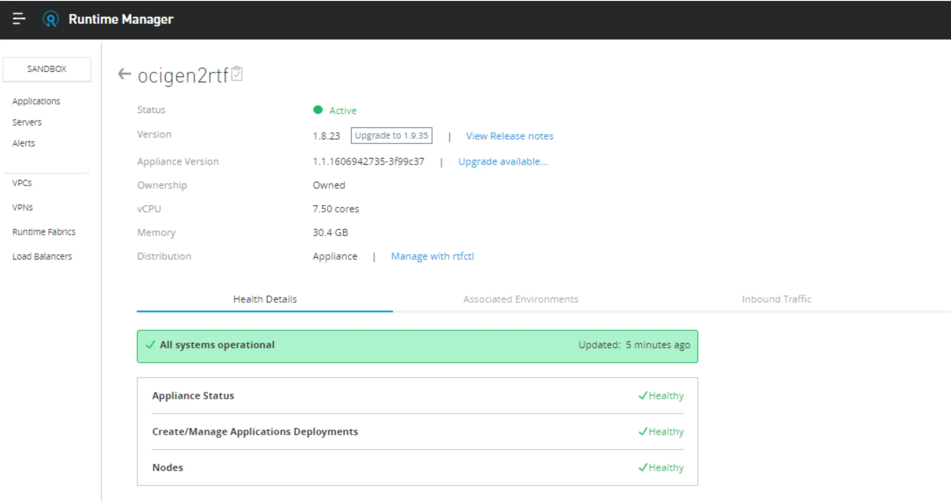Image resolution: width=951 pixels, height=501 pixels.
Task: Open the Alerts section
Action: point(23,143)
